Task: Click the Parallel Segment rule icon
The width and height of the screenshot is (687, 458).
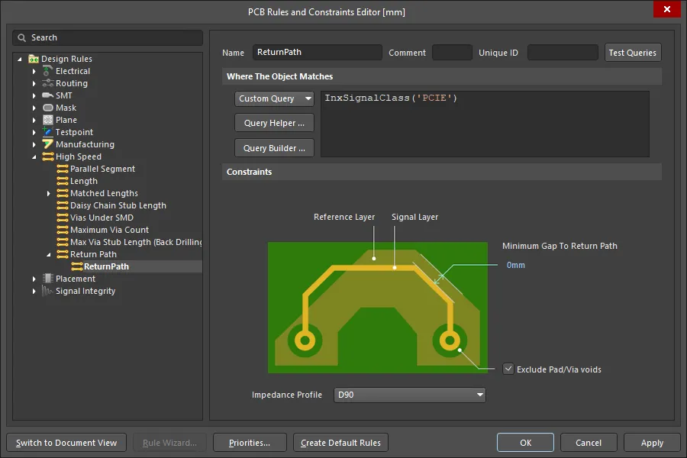Action: pyautogui.click(x=63, y=169)
